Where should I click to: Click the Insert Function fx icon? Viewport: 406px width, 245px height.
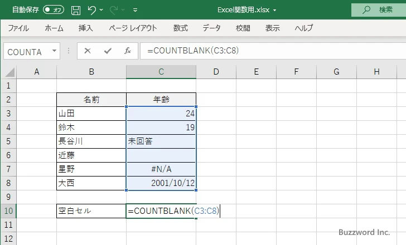tap(127, 51)
